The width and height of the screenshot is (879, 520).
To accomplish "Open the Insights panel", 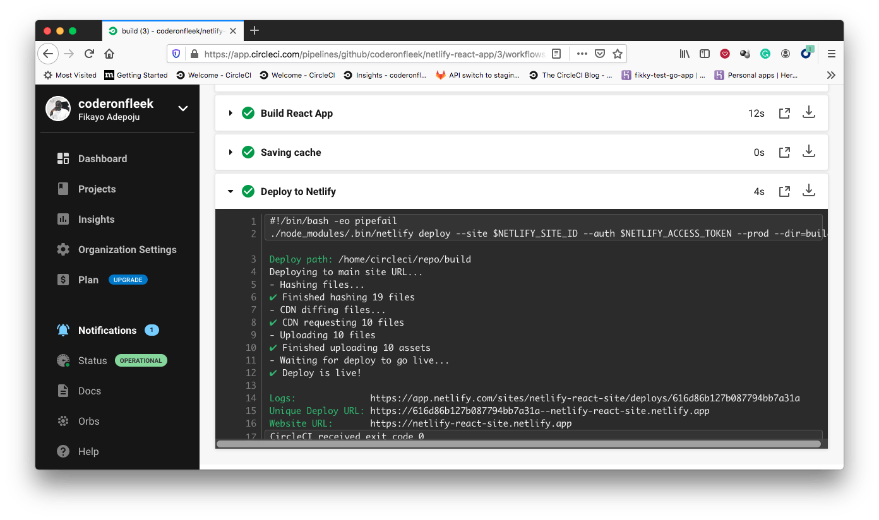I will (x=95, y=219).
